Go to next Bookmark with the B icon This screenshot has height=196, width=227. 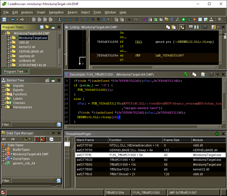[x=104, y=19]
